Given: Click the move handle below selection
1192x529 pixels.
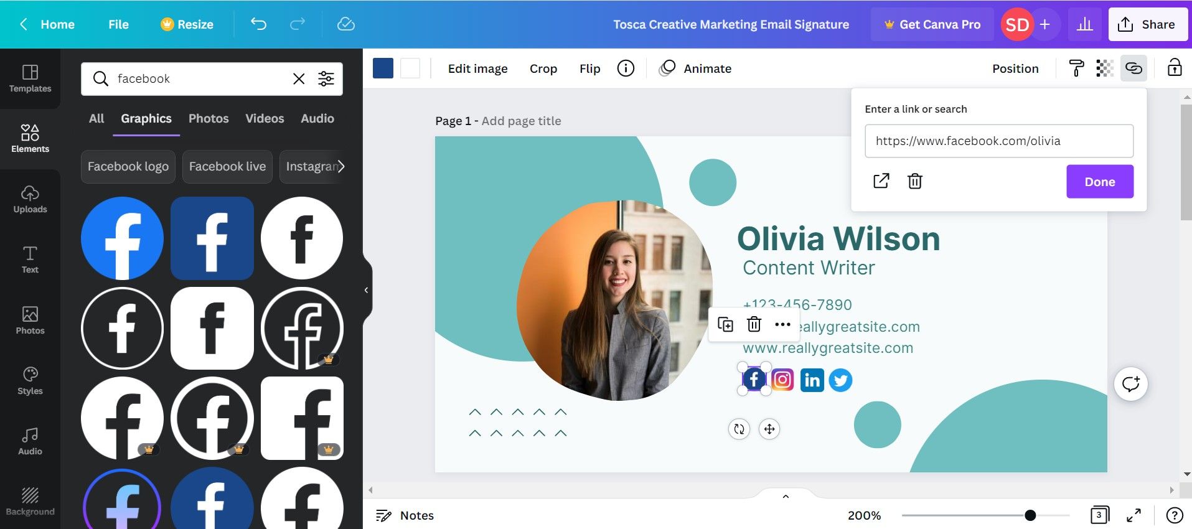Looking at the screenshot, I should (769, 429).
